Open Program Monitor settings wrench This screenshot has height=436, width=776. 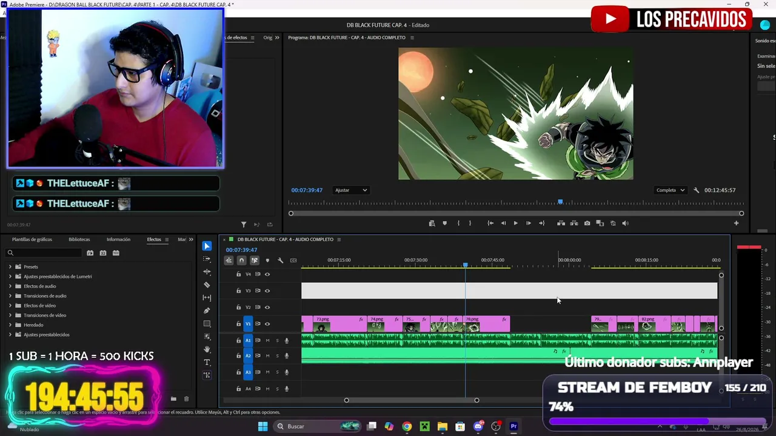coord(696,190)
